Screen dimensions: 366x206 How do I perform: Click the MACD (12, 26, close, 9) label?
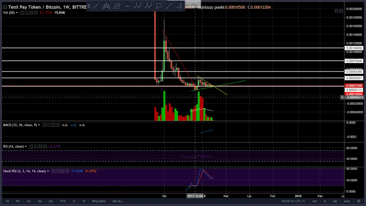coord(20,125)
